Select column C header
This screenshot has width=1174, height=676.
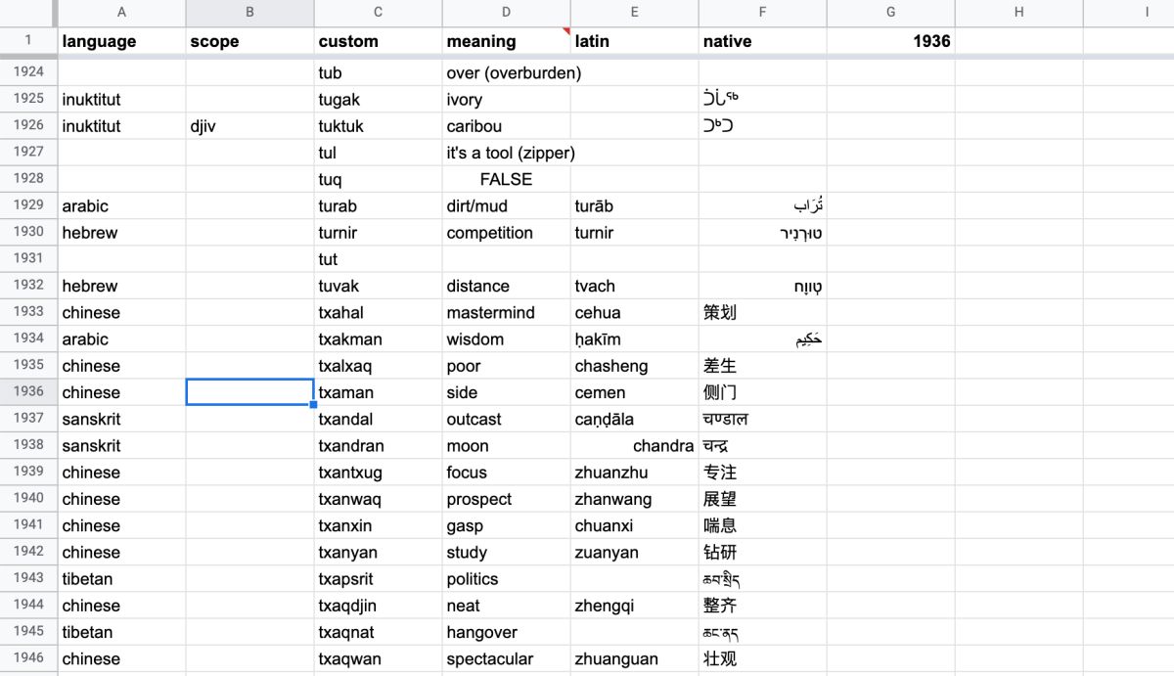379,13
